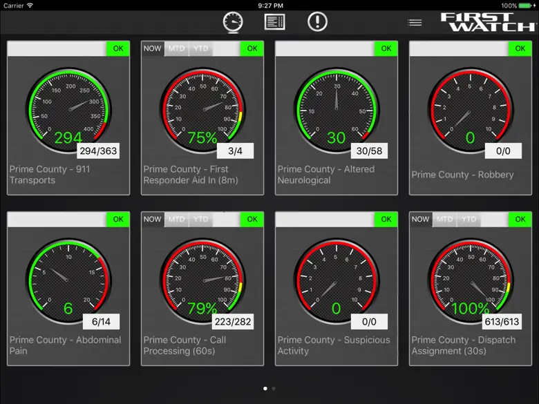Tap the FirstWatch logo
This screenshot has height=404, width=539.
488,22
